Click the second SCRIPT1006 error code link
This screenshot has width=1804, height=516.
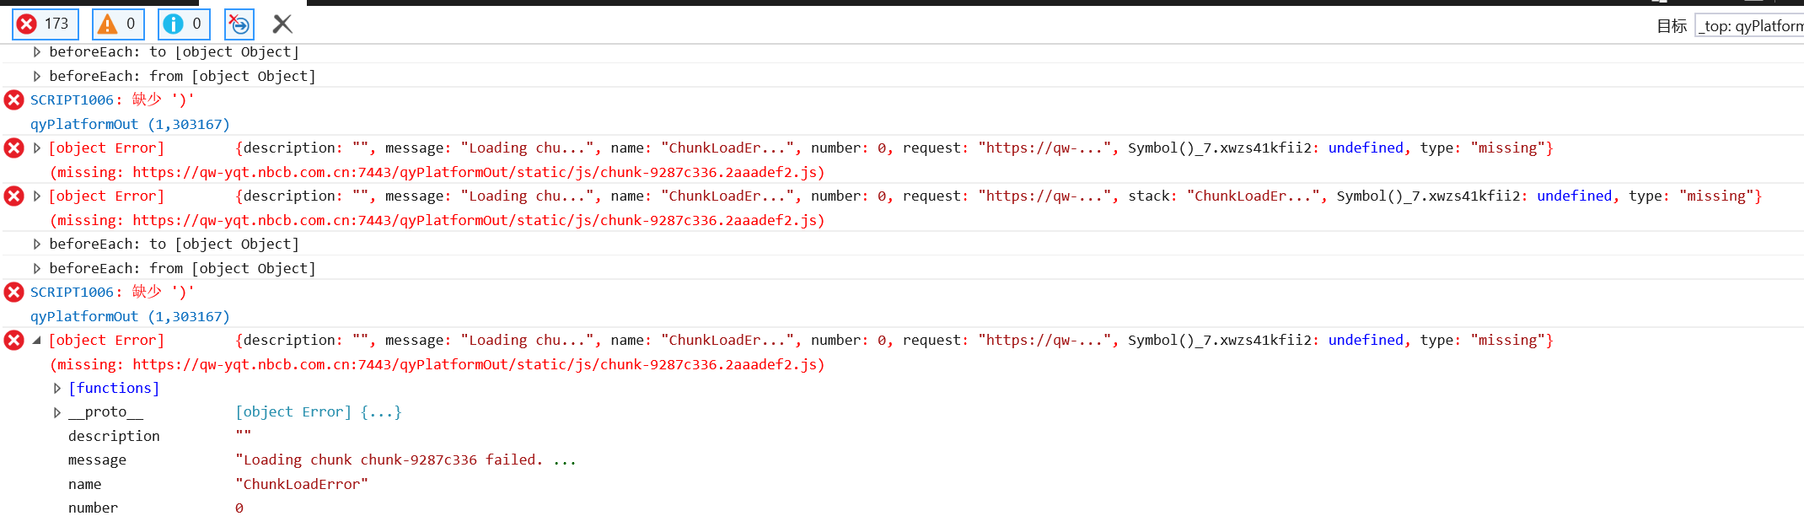click(72, 293)
